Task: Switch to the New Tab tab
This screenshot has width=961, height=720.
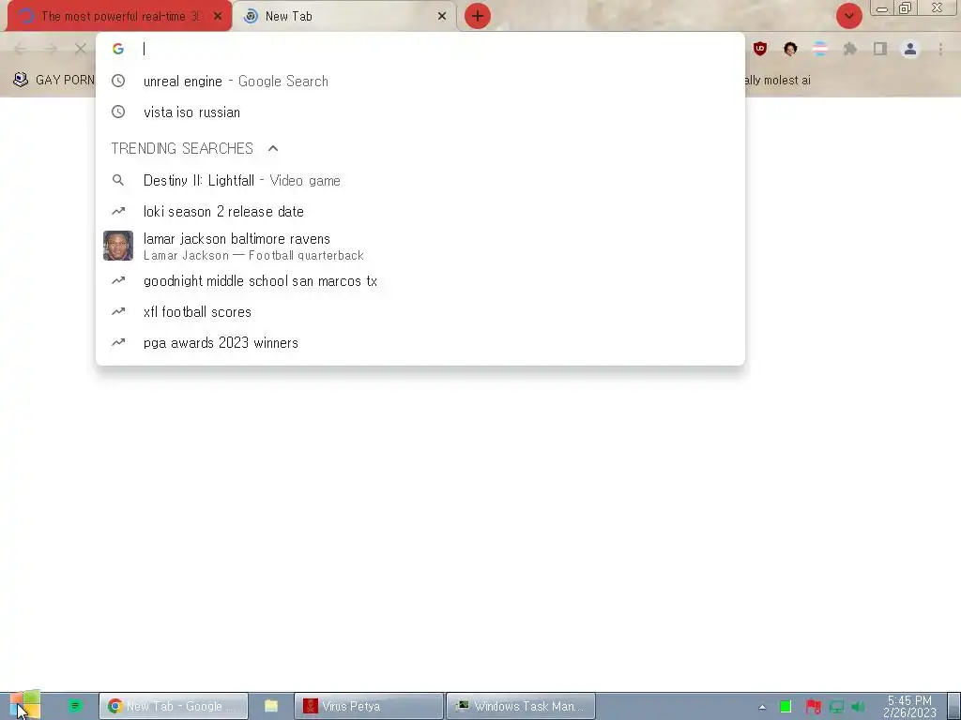Action: [x=344, y=17]
